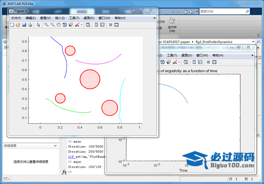Screen dimensions: 264x184
Task: Save Figure 1 with the floppy disk icon
Action: [x=24, y=25]
